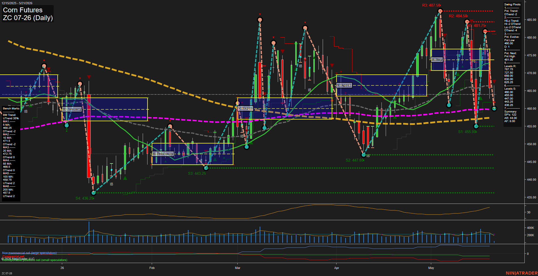Click 'AF: 8.00' in the Summary section
Screen dimensions: 538x276
510,121
